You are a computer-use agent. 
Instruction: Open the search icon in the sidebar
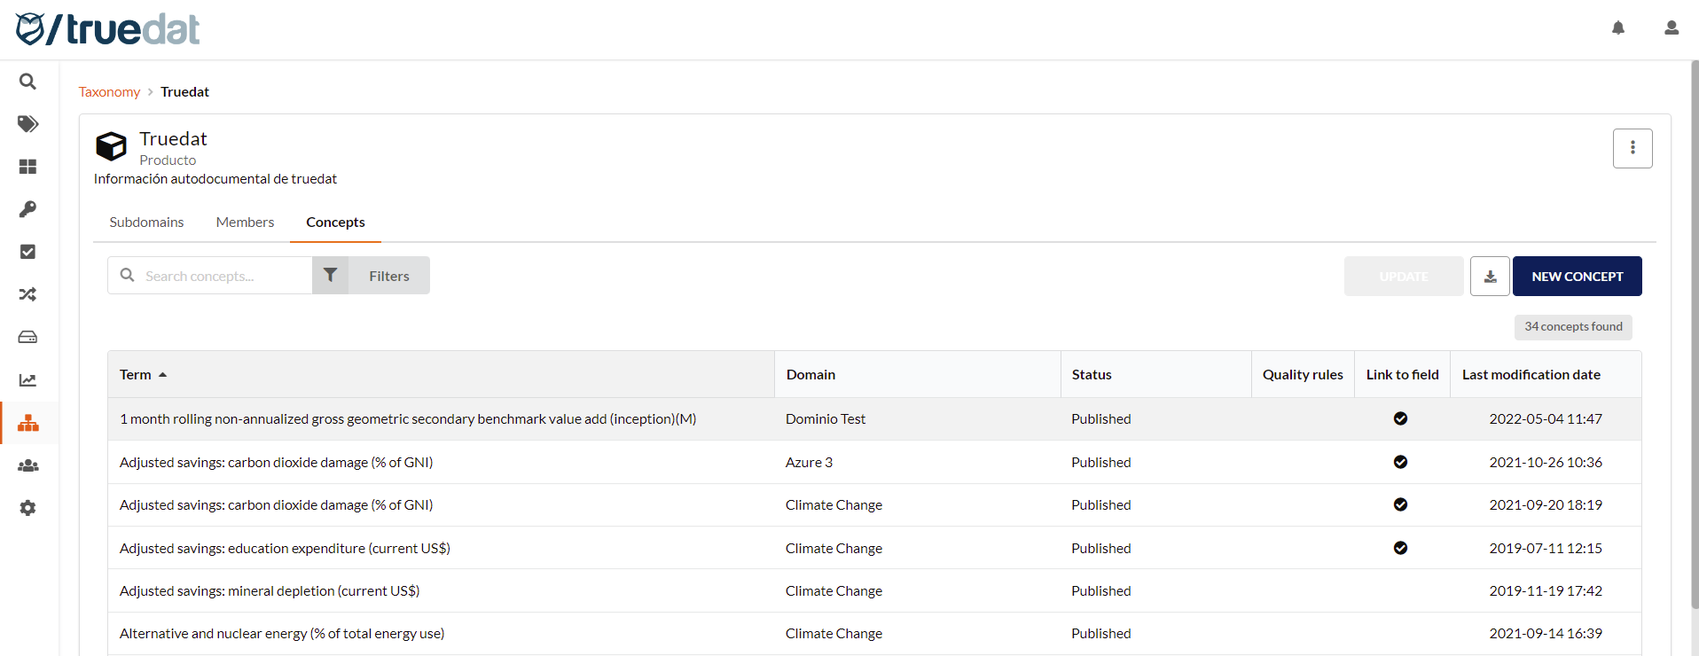pyautogui.click(x=27, y=82)
